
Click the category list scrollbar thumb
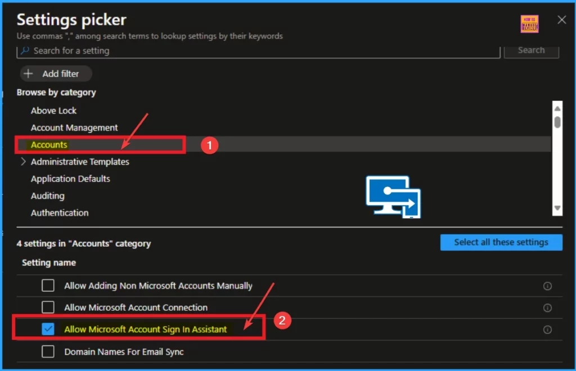pyautogui.click(x=557, y=122)
